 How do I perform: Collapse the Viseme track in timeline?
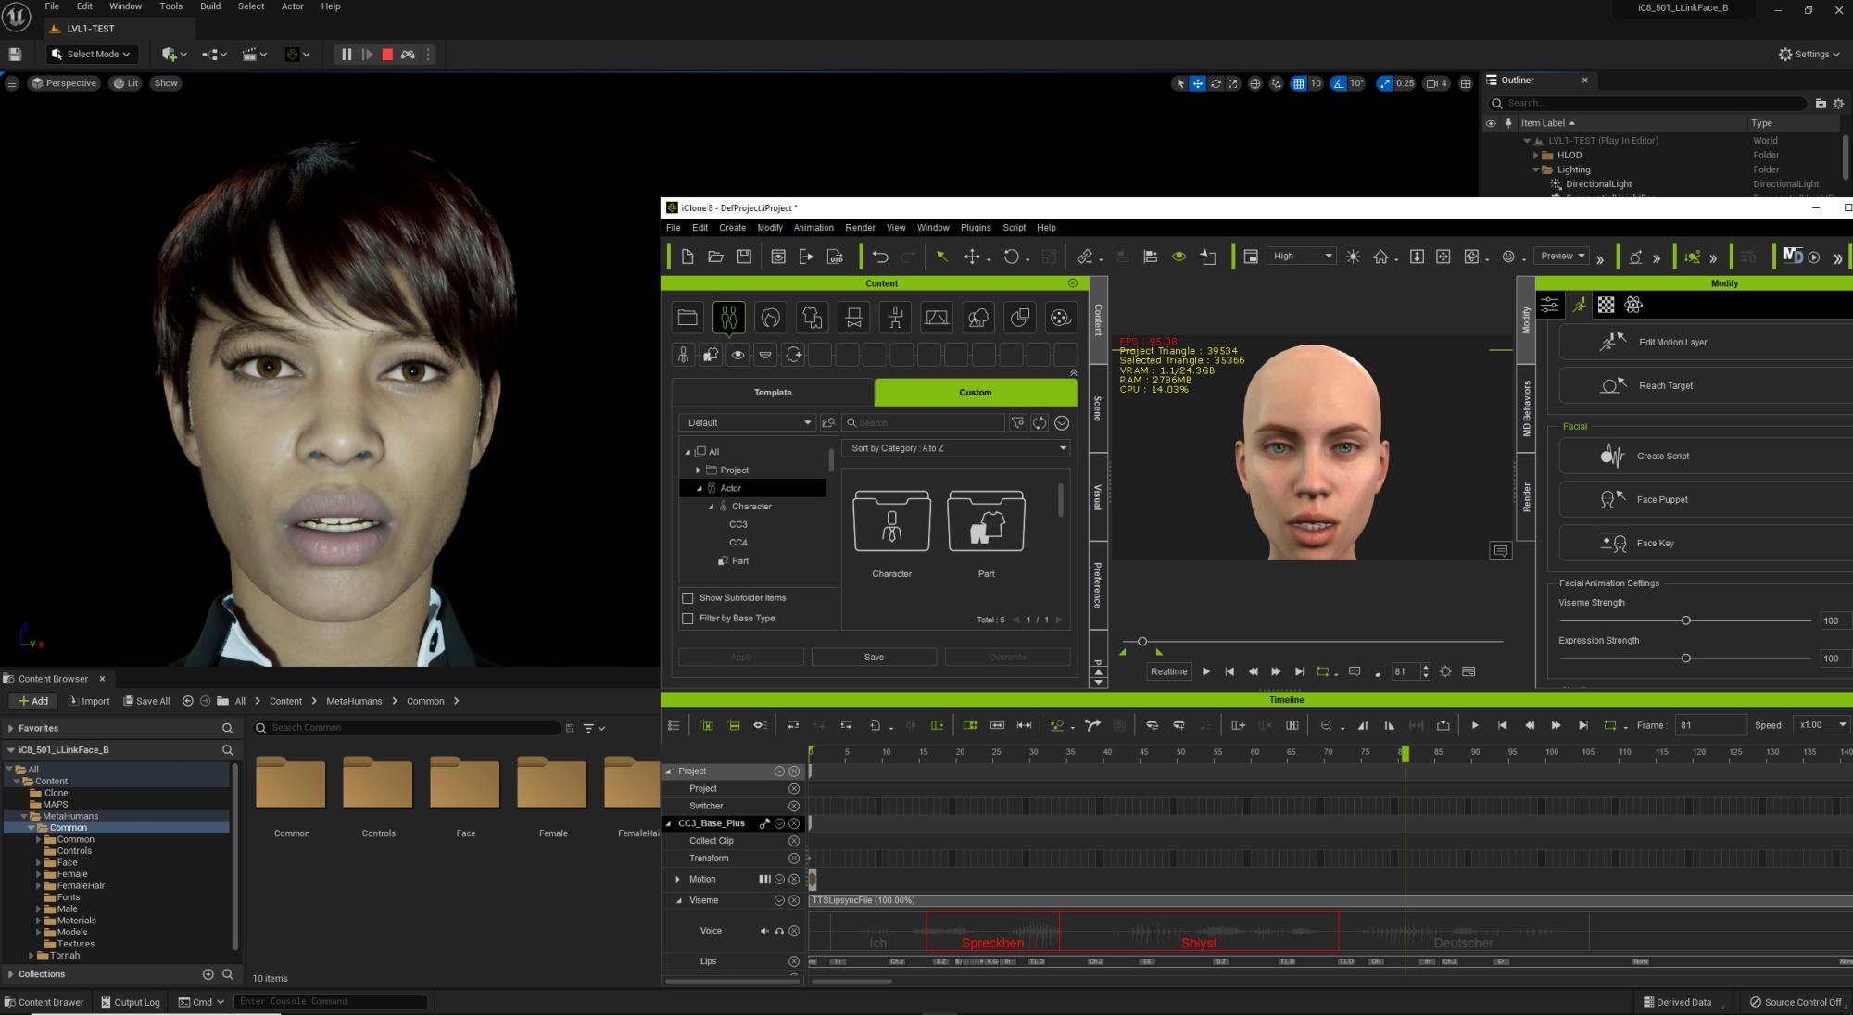[x=678, y=900]
